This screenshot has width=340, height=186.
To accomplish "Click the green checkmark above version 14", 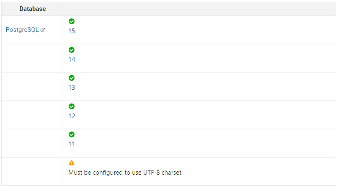I will pos(72,50).
